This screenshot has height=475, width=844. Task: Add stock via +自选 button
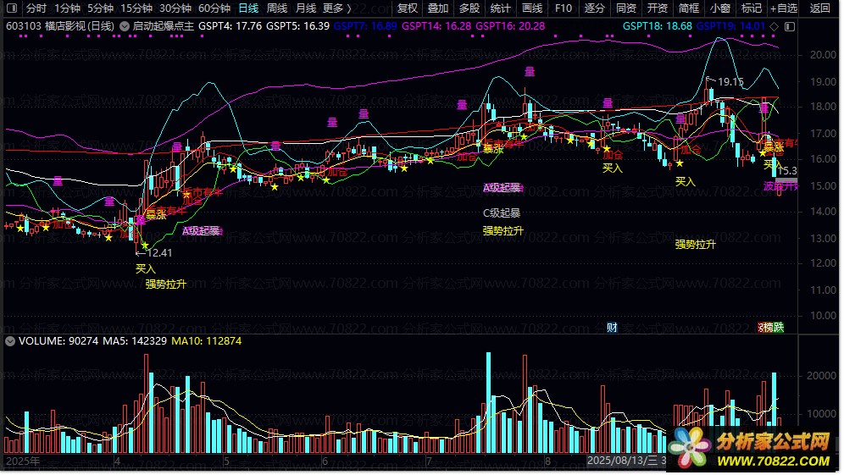pyautogui.click(x=784, y=8)
